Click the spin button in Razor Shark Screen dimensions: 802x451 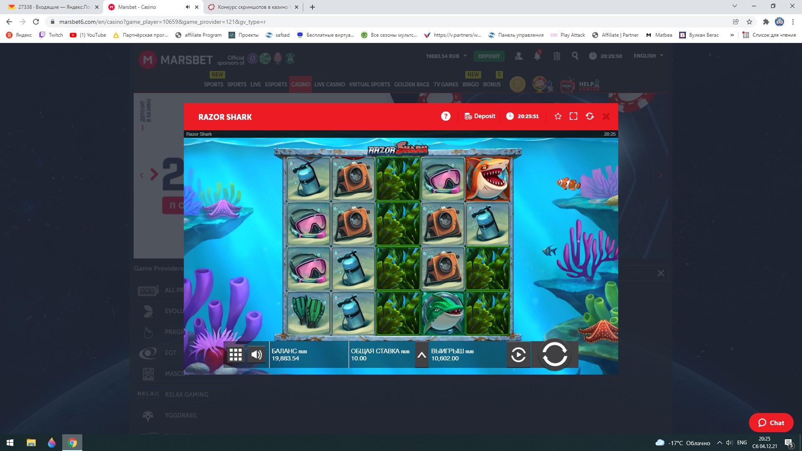pos(554,355)
